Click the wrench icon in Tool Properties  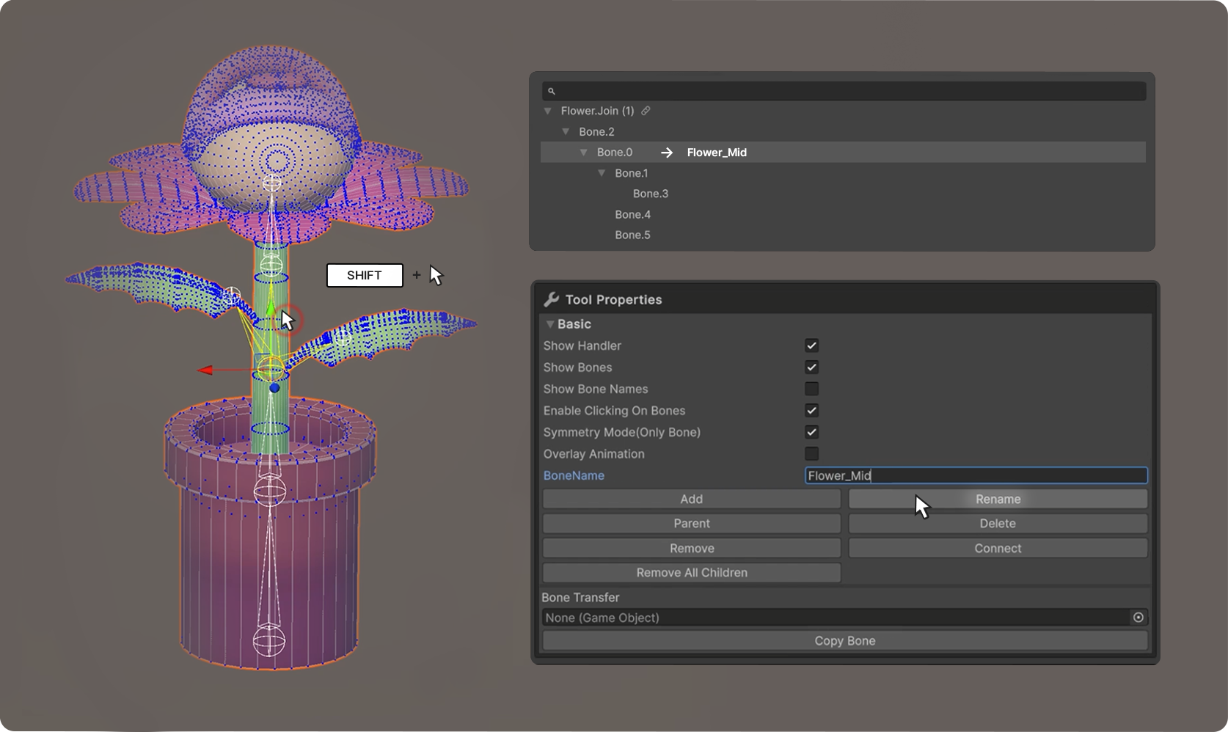[551, 299]
